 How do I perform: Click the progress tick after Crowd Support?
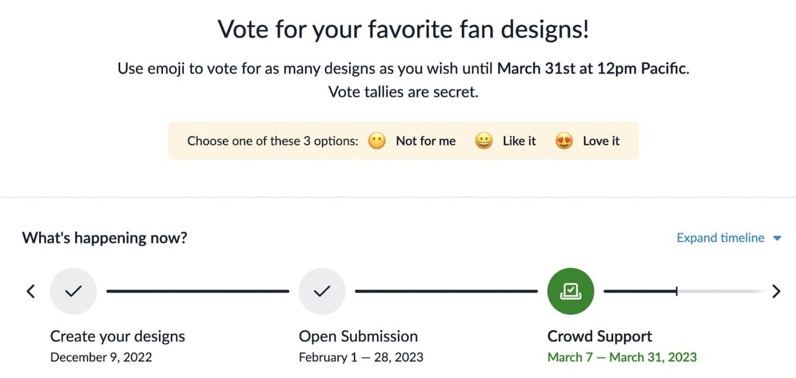pyautogui.click(x=677, y=291)
